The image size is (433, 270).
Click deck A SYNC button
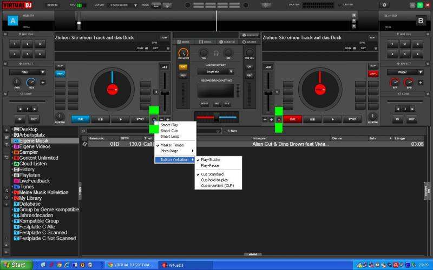140,119
